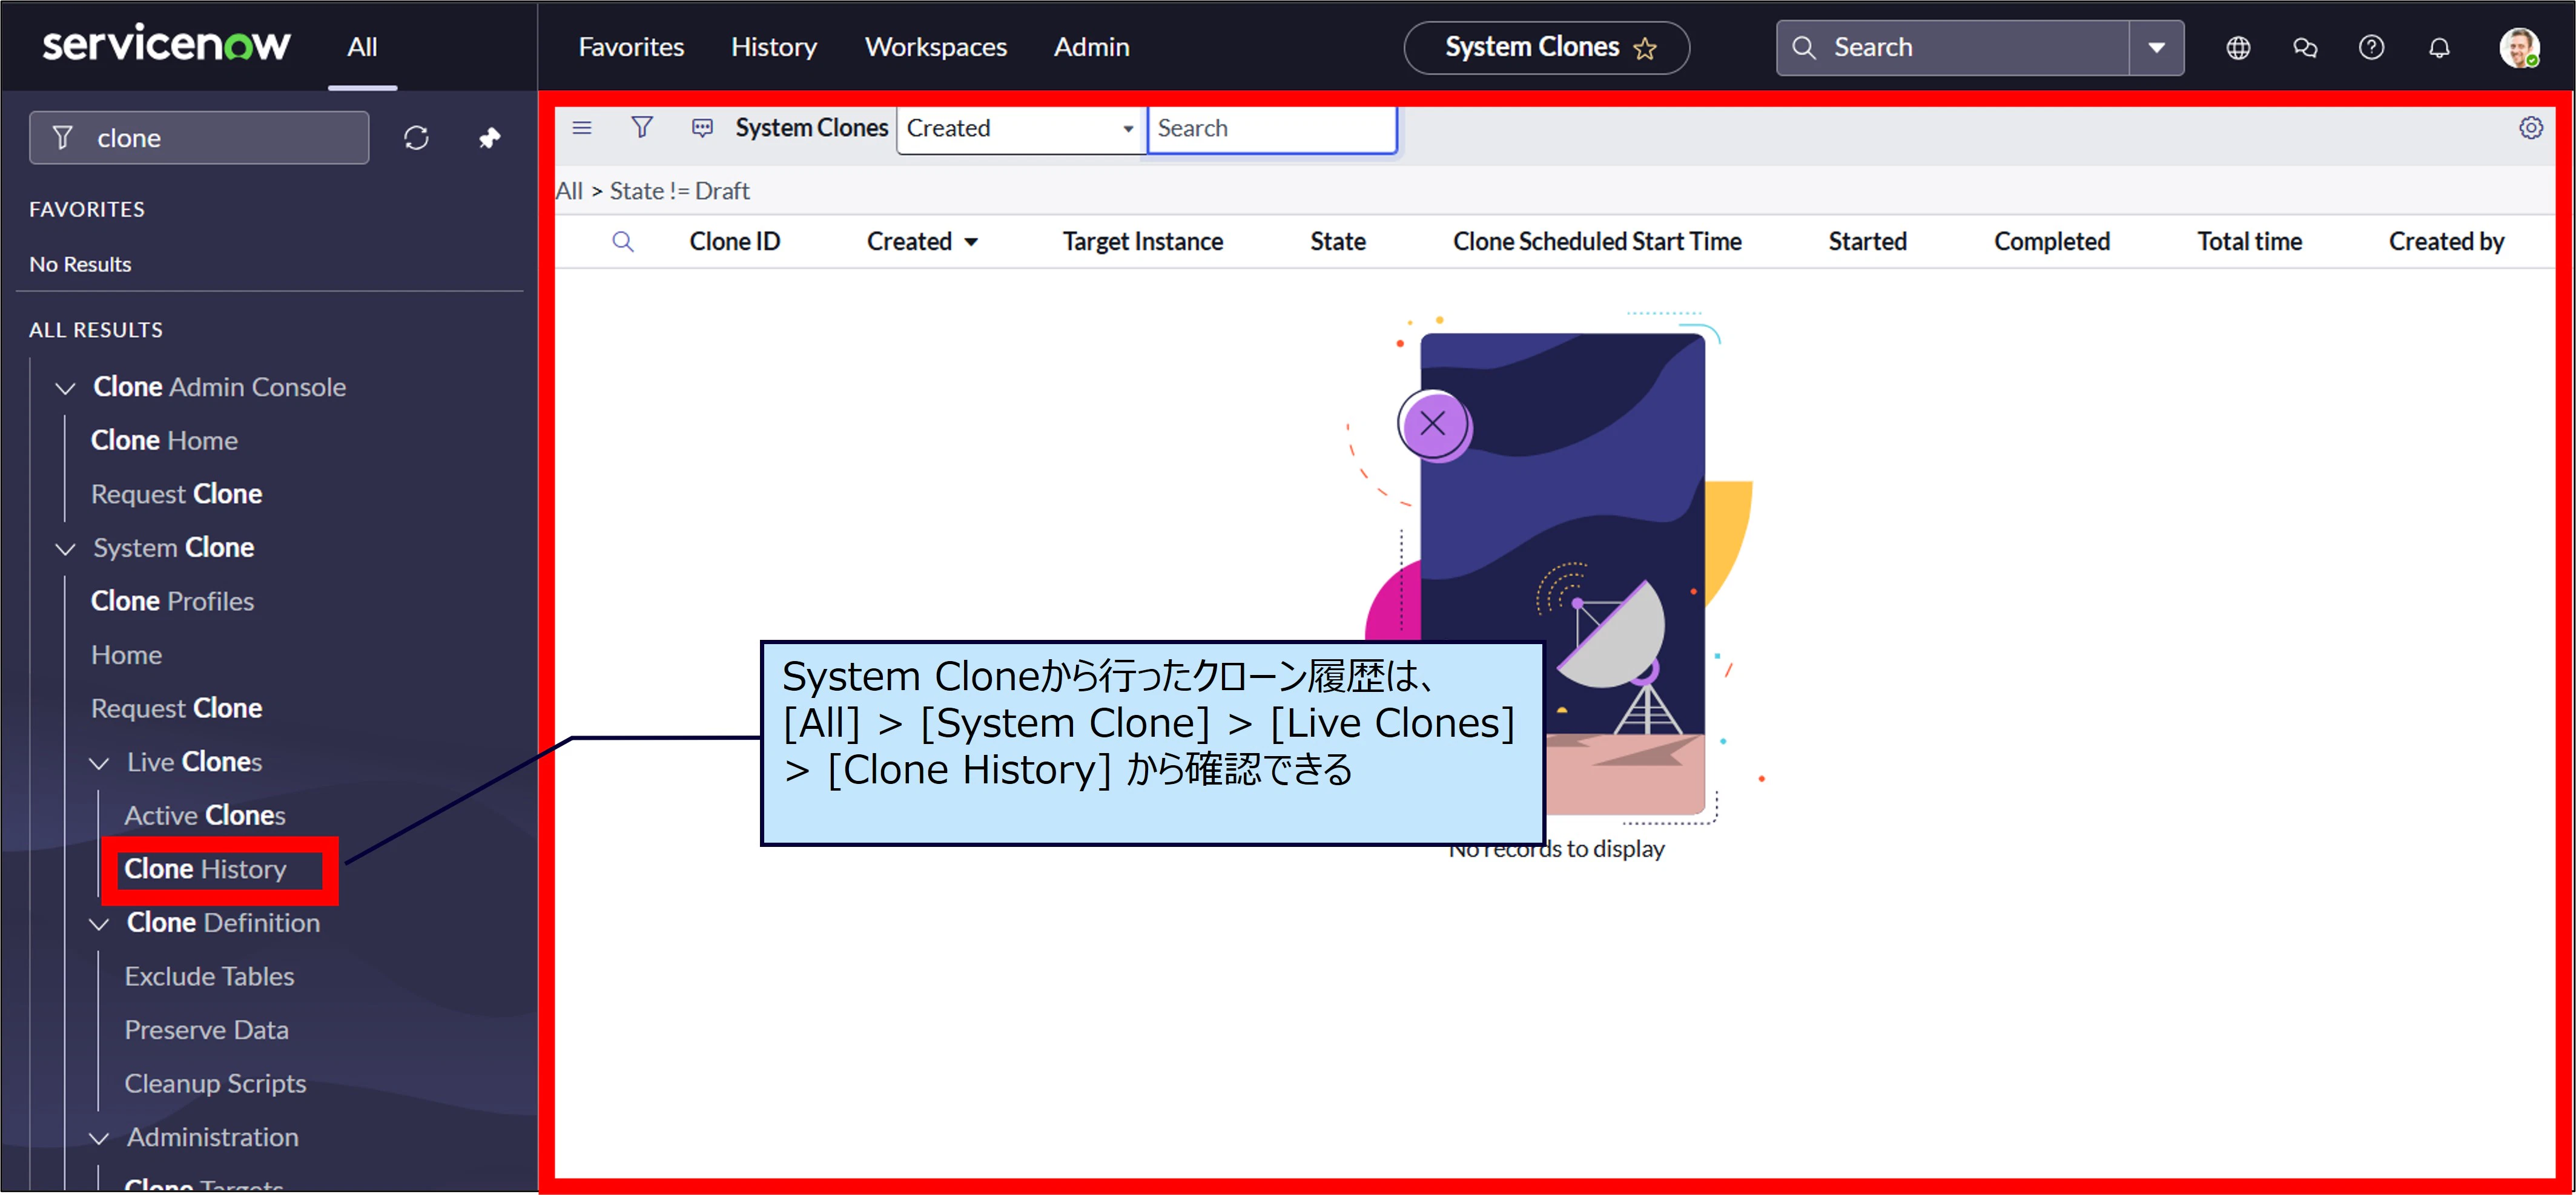This screenshot has width=2576, height=1195.
Task: Click the All breadcrumb filter link
Action: pyautogui.click(x=569, y=191)
